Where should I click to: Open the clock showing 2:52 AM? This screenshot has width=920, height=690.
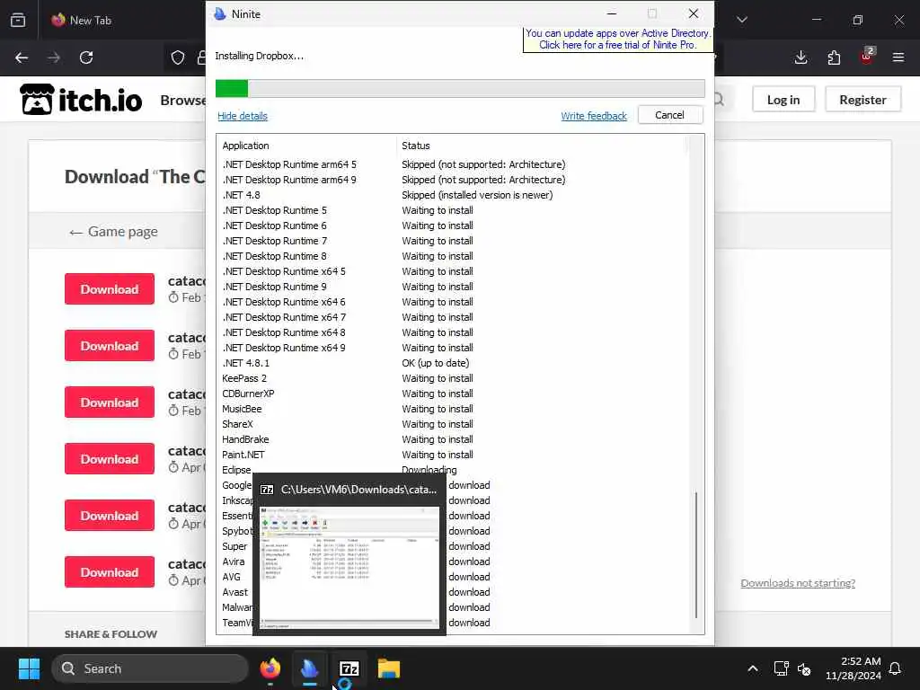[854, 668]
